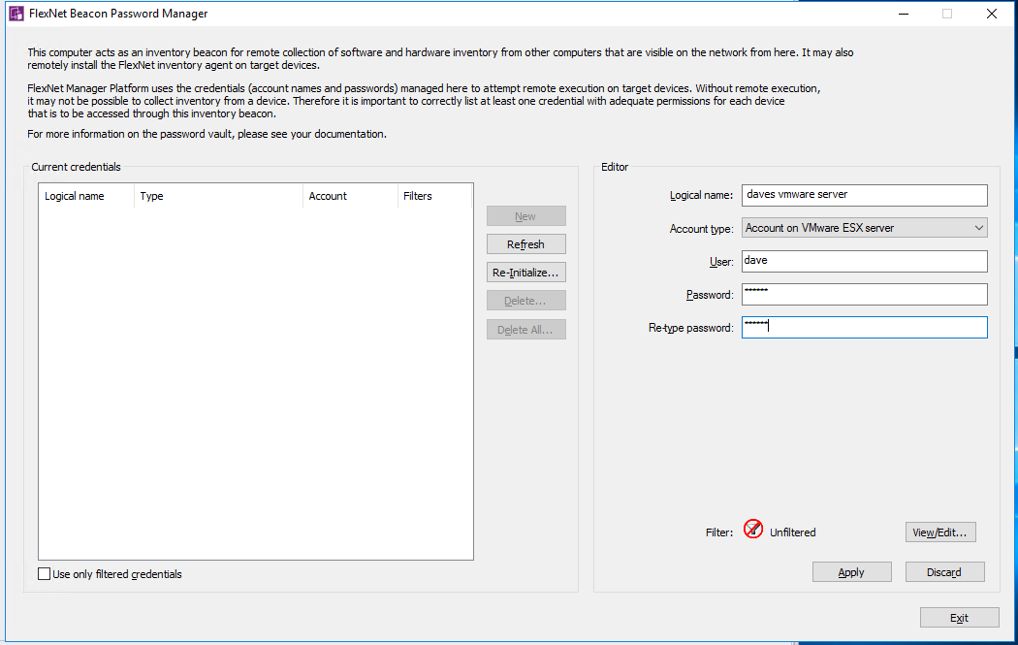This screenshot has width=1018, height=645.
Task: Open the View/Edit filter dialog
Action: (940, 532)
